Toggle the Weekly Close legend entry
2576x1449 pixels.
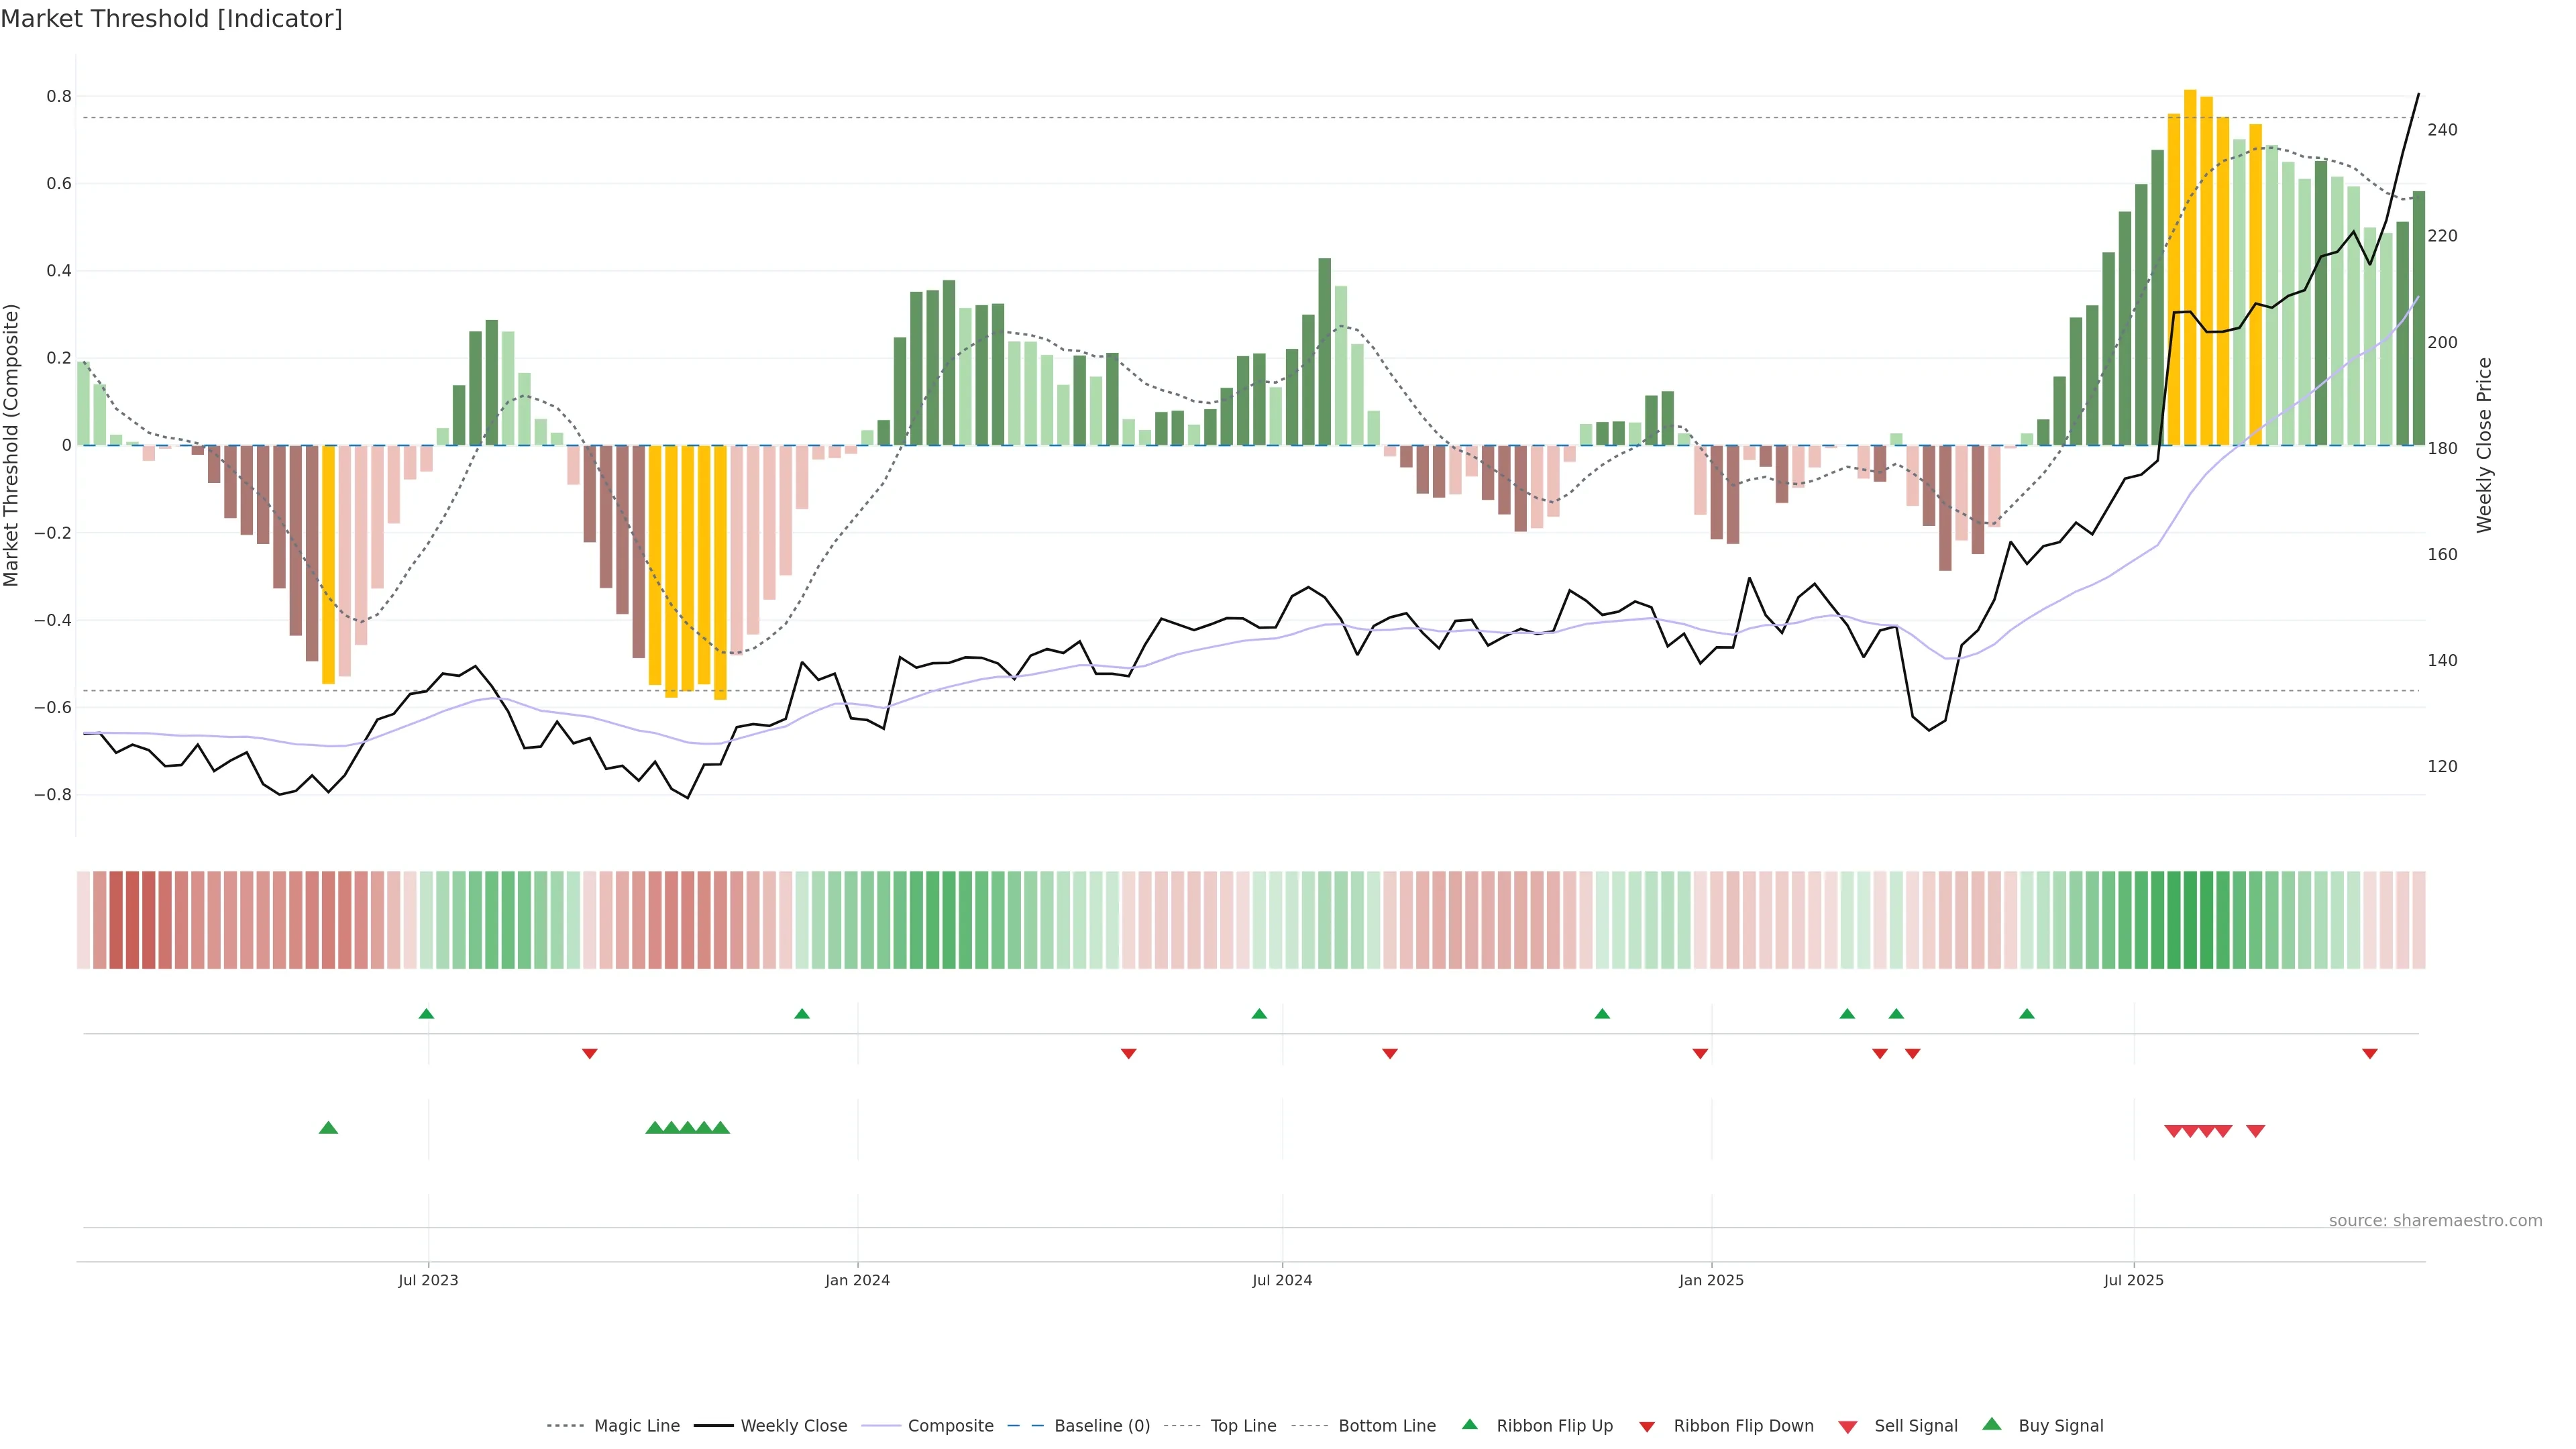[793, 1426]
